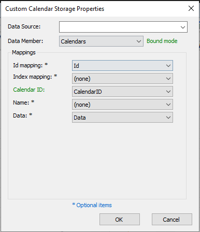Open the Calendar ID combo showing CalendarID
The height and width of the screenshot is (232, 200).
(122, 92)
